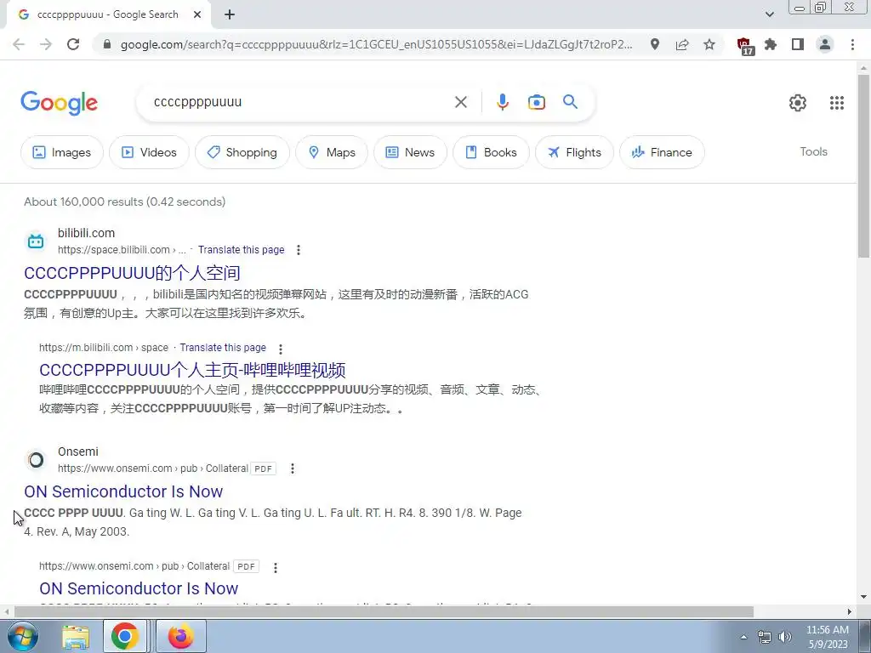Bookmark this page with the star icon
871x653 pixels.
pyautogui.click(x=709, y=44)
